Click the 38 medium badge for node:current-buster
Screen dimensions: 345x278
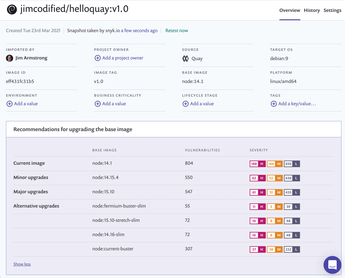275,249
